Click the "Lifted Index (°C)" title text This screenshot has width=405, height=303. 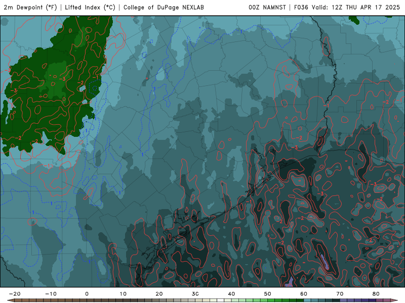pos(90,8)
